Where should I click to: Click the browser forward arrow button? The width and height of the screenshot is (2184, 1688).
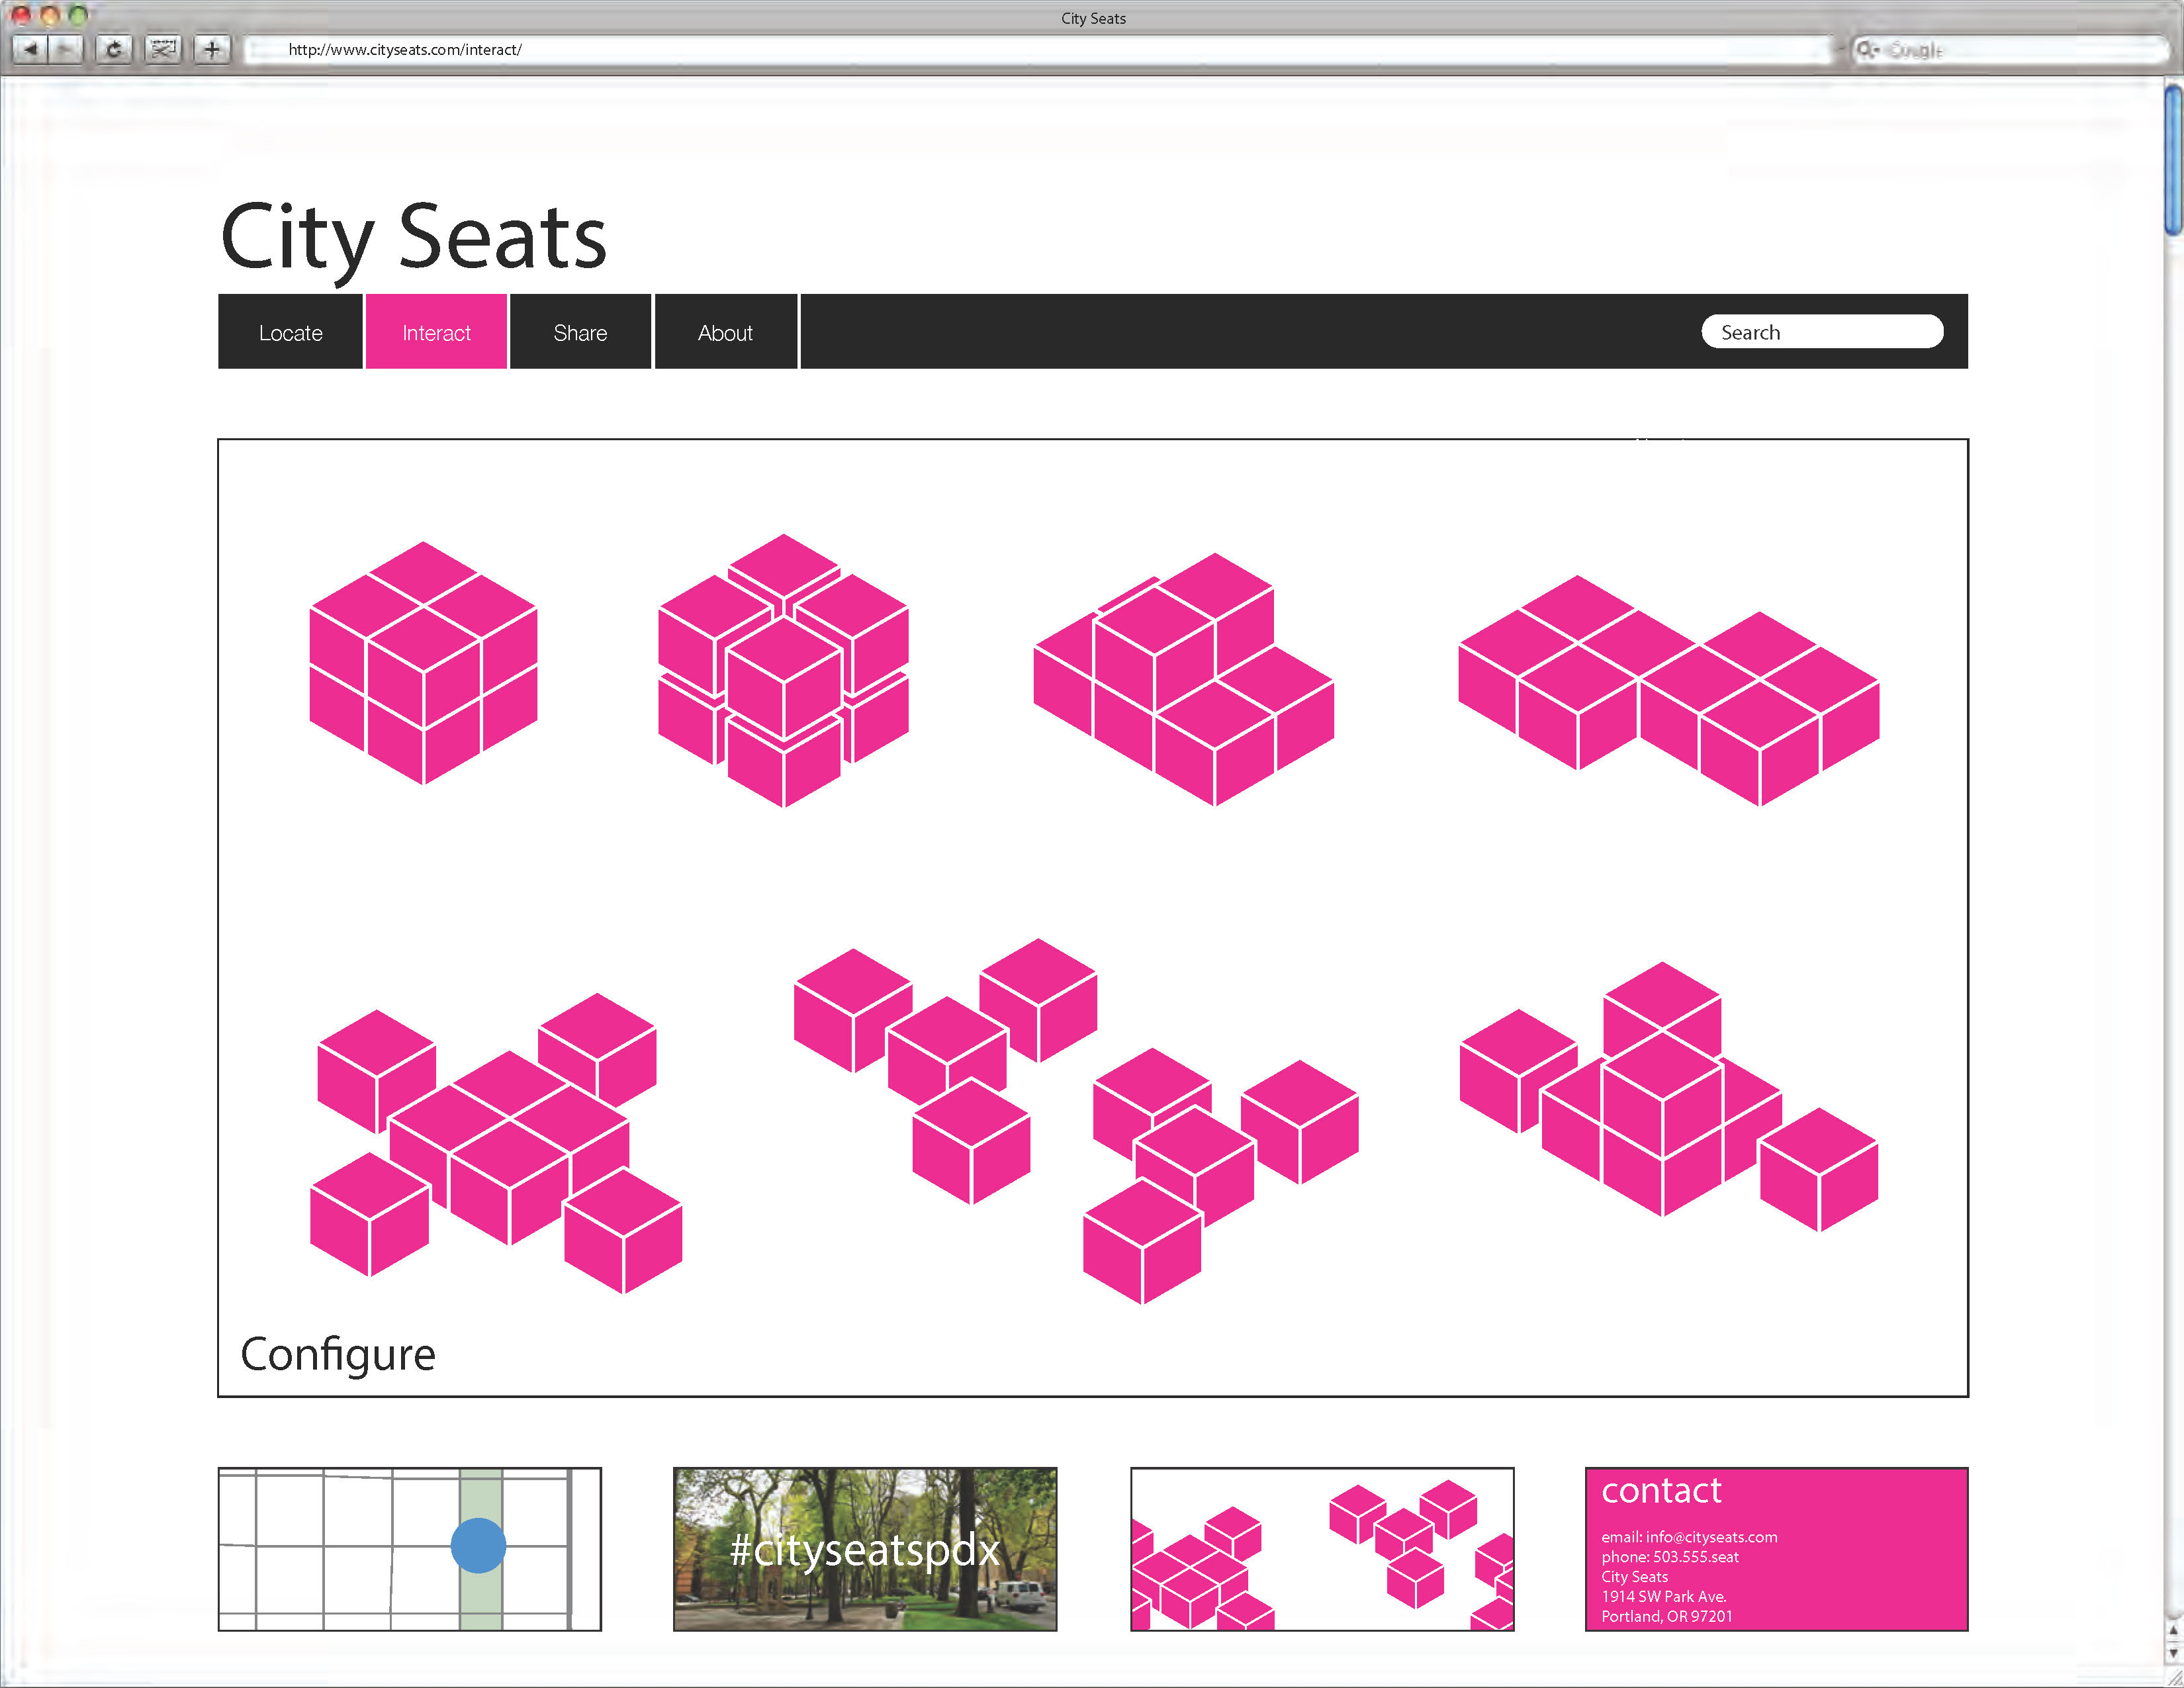[x=66, y=49]
